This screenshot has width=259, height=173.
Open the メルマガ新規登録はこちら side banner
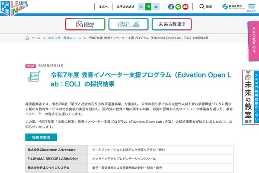[x=251, y=97]
